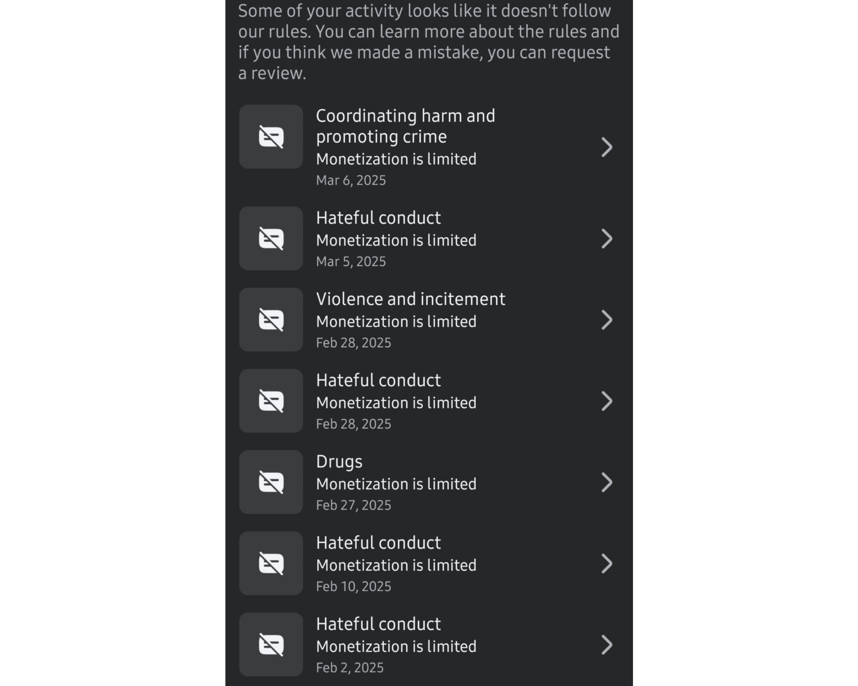Click "Monetization is limited" under the Drugs entry
Viewport: 858px width, 686px height.
point(396,484)
